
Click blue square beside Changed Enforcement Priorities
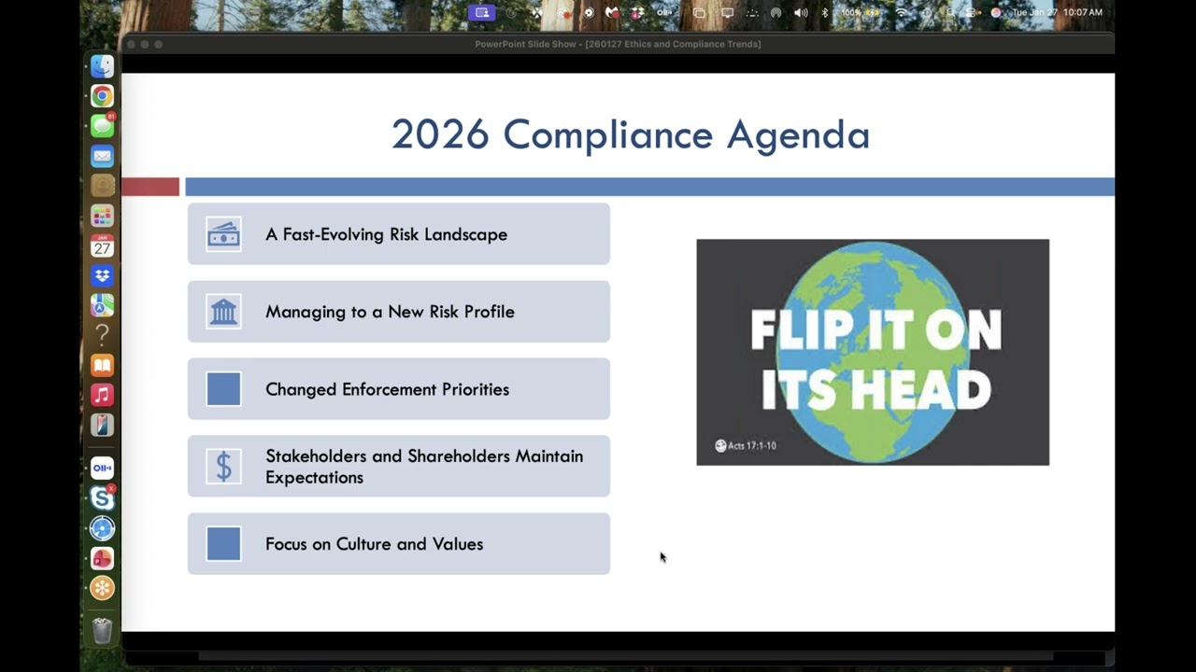pos(224,389)
